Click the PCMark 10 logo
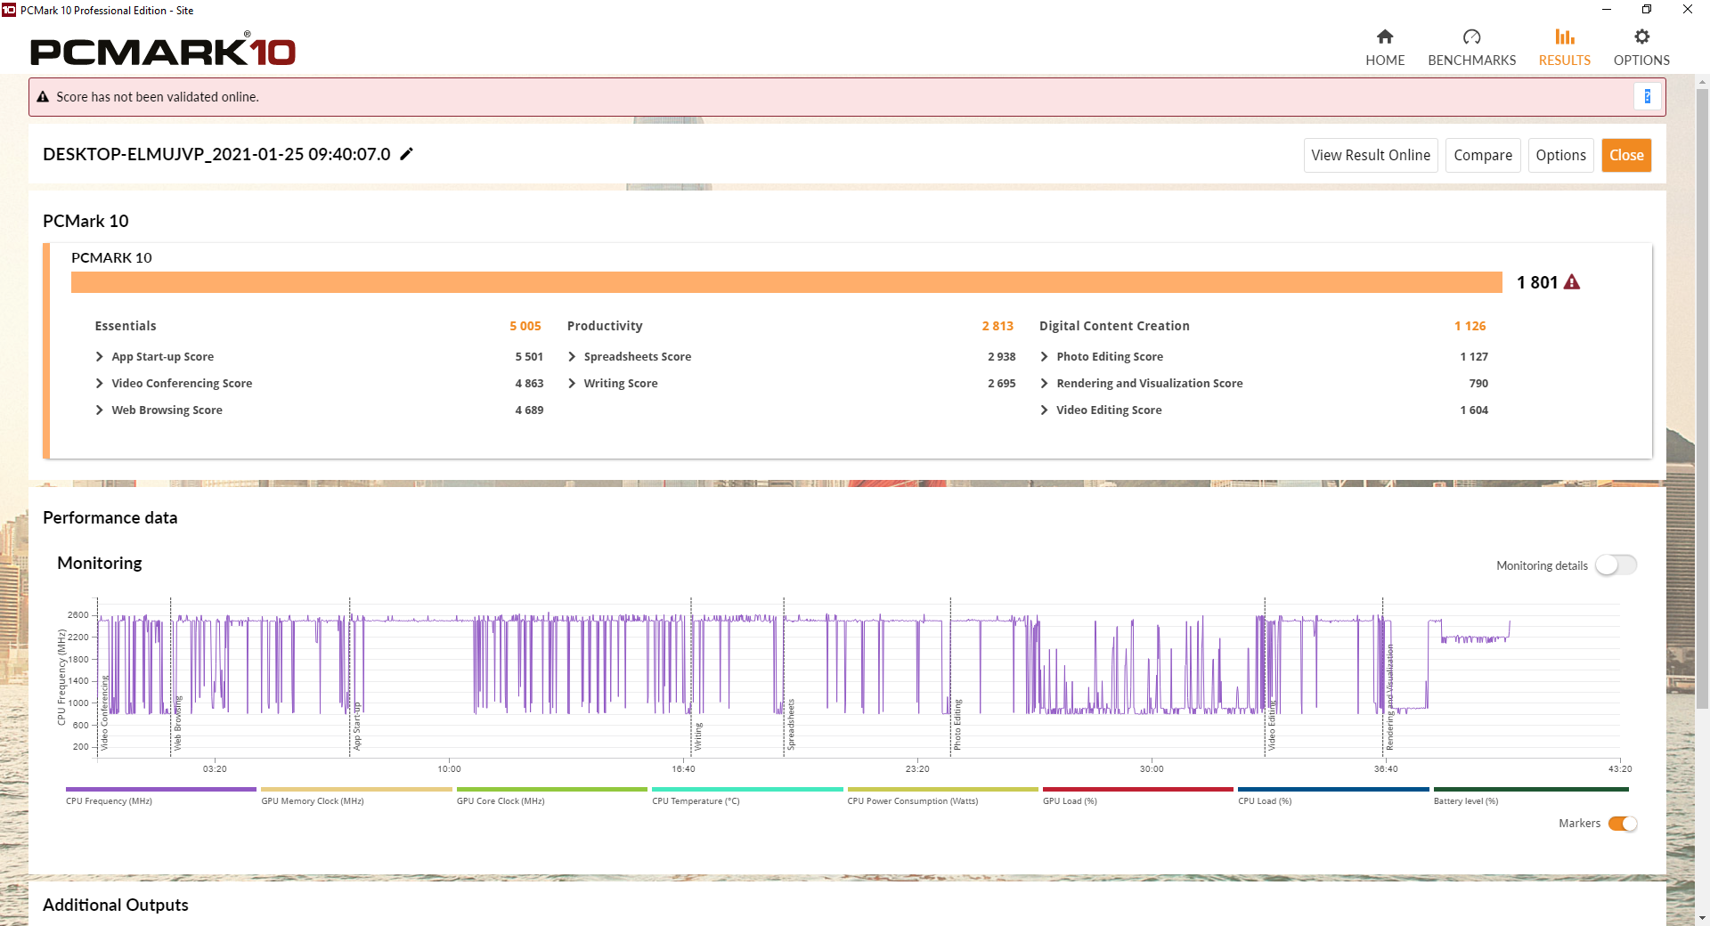The height and width of the screenshot is (926, 1710). pos(163,50)
